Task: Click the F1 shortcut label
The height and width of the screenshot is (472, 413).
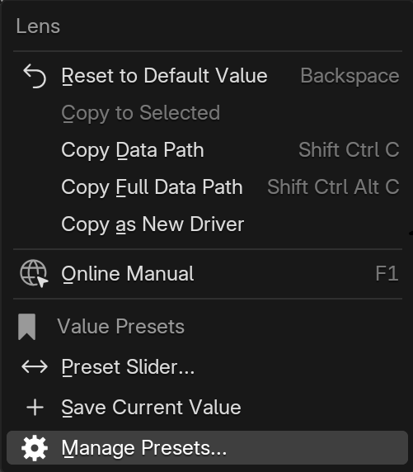Action: tap(387, 274)
